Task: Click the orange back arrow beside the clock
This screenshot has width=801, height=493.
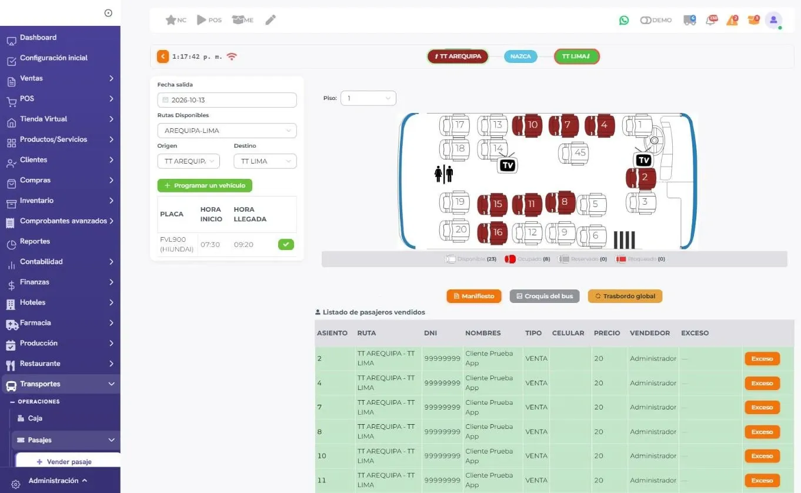Action: 163,56
